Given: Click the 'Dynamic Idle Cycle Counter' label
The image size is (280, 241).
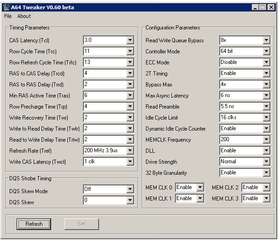Looking at the screenshot, I should click(175, 129).
